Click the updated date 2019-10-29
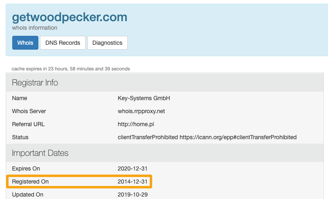Viewport: 328px width, 199px height. tap(132, 195)
